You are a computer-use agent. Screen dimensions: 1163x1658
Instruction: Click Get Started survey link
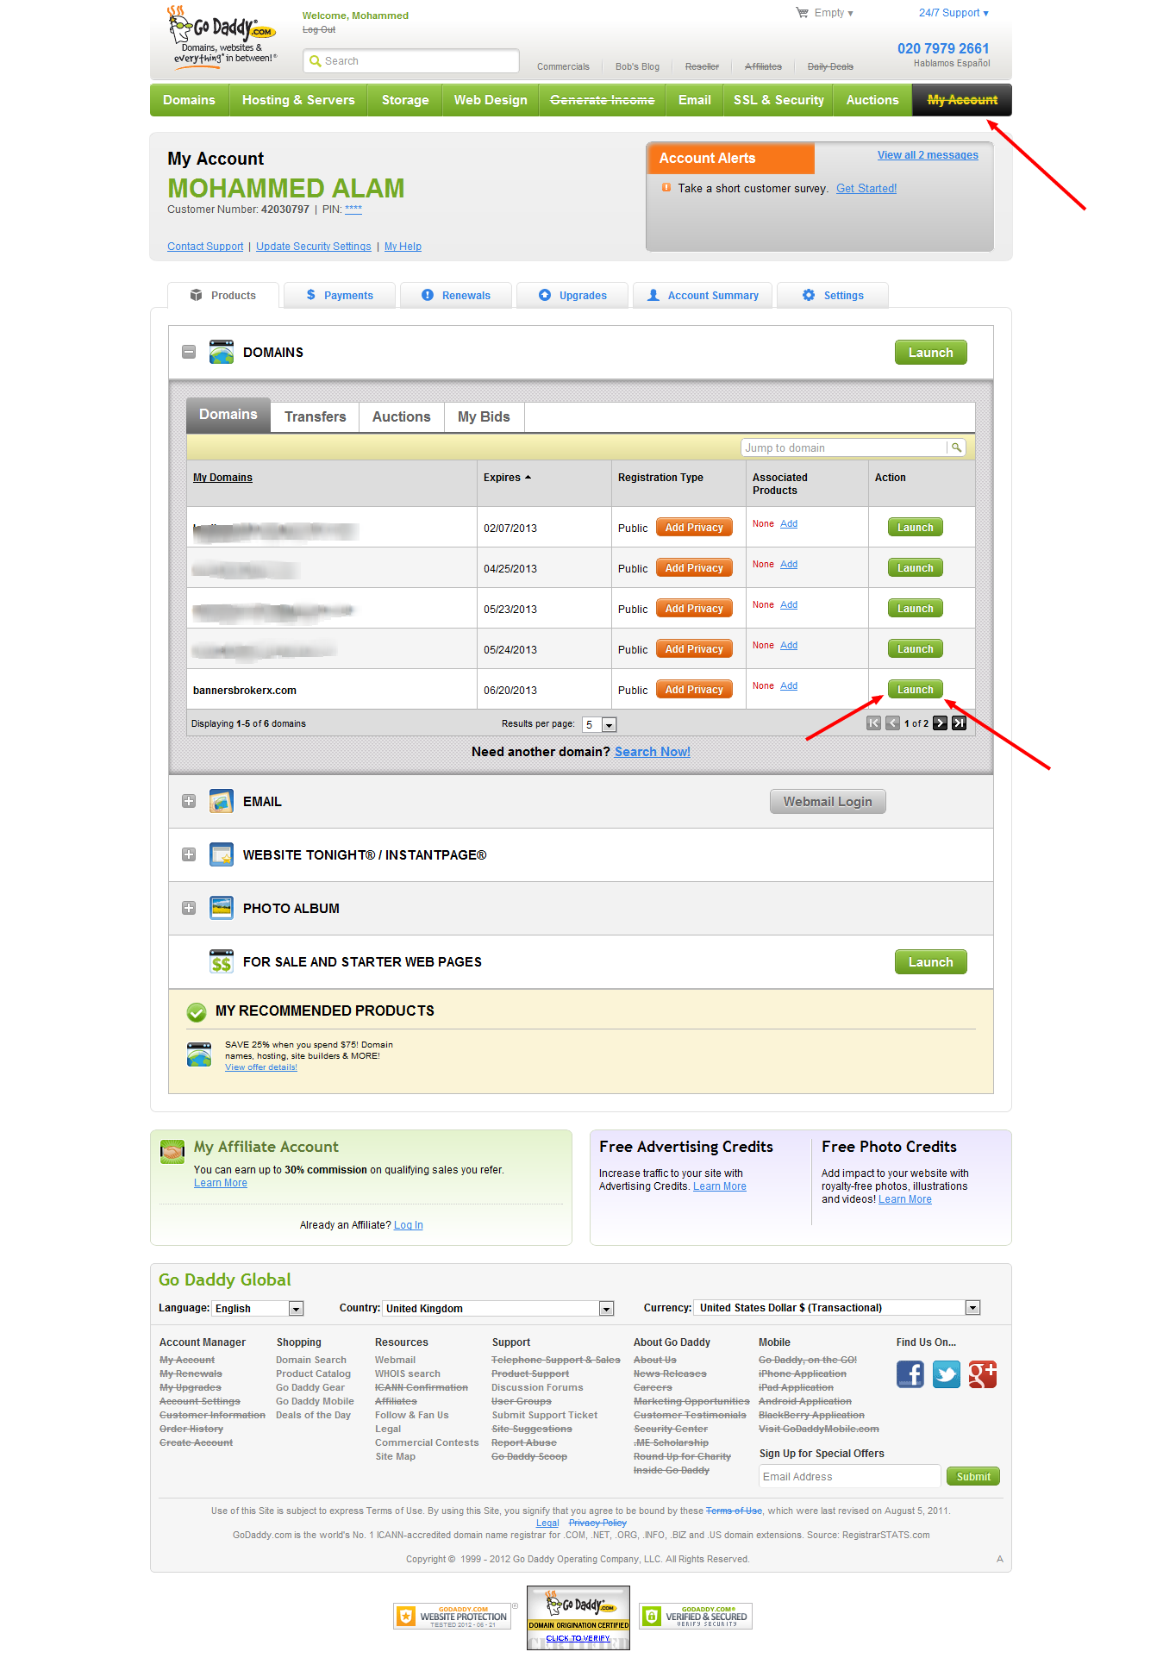[x=866, y=188]
